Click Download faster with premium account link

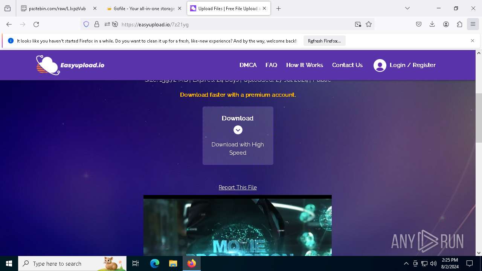pos(238,95)
